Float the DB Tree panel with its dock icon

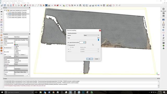tap(29, 8)
